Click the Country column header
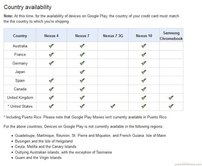 click(x=20, y=36)
